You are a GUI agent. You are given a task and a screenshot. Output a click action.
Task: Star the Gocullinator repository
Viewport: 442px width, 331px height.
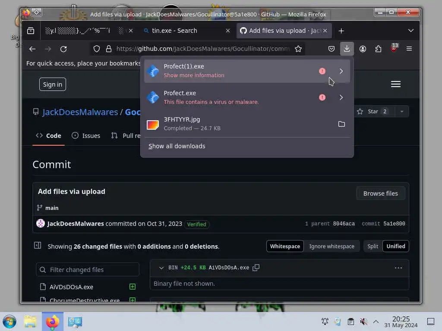click(373, 112)
